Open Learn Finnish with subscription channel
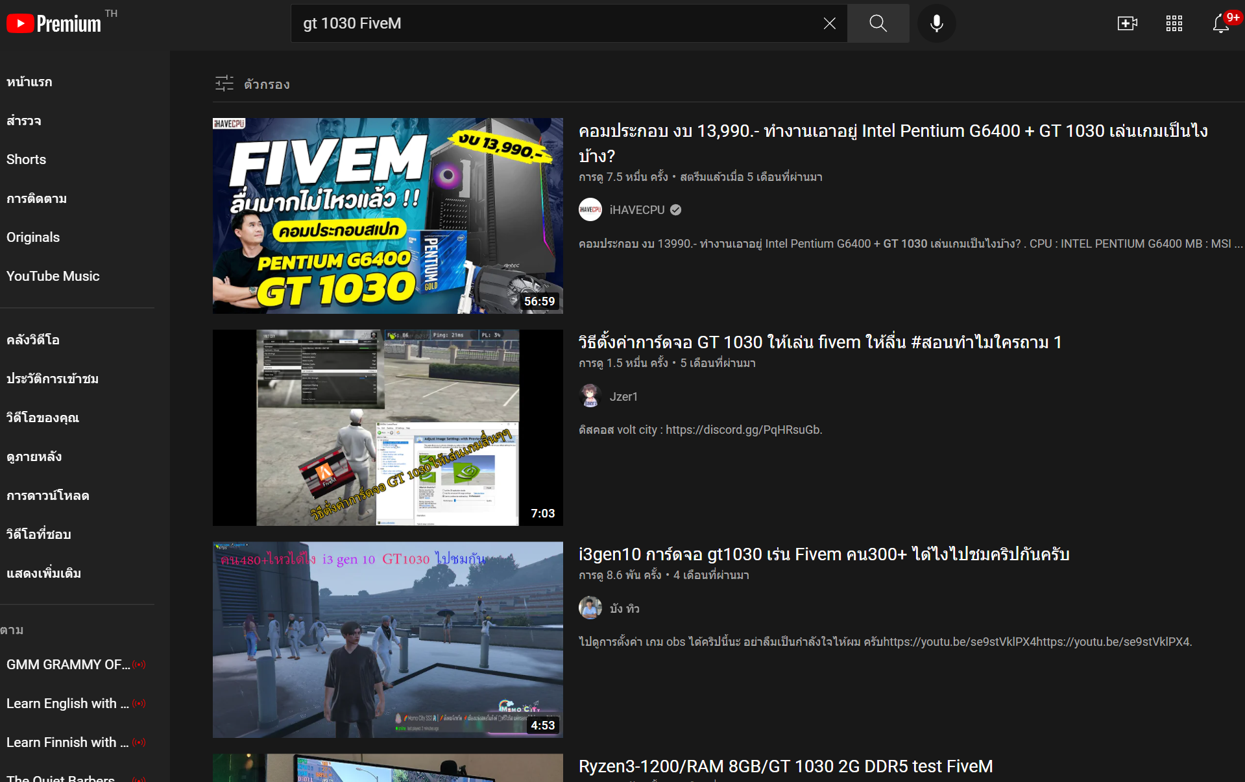The image size is (1245, 782). point(67,742)
